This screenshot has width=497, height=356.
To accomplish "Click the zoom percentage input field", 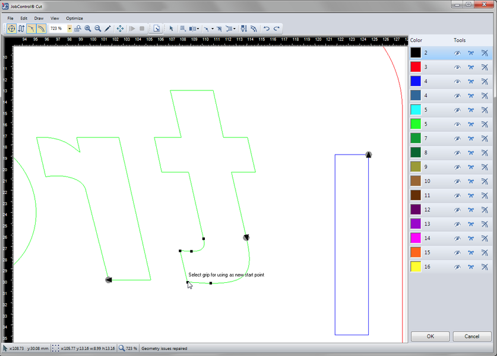I will (x=58, y=29).
